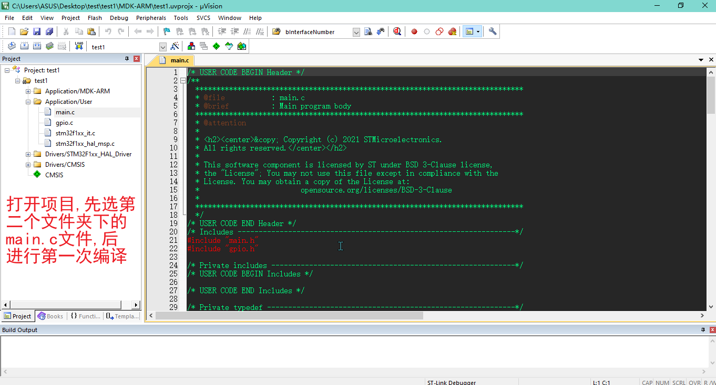This screenshot has height=385, width=716.
Task: Open the window layout dropdown arrow
Action: tap(478, 31)
